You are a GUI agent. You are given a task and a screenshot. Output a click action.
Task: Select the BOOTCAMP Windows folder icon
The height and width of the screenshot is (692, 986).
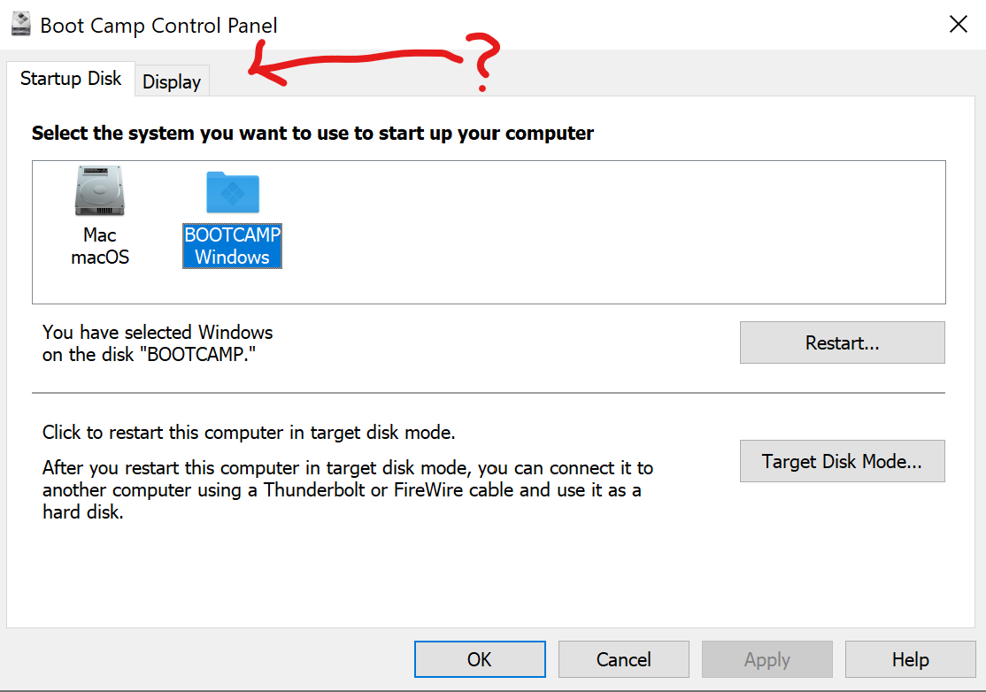point(232,192)
